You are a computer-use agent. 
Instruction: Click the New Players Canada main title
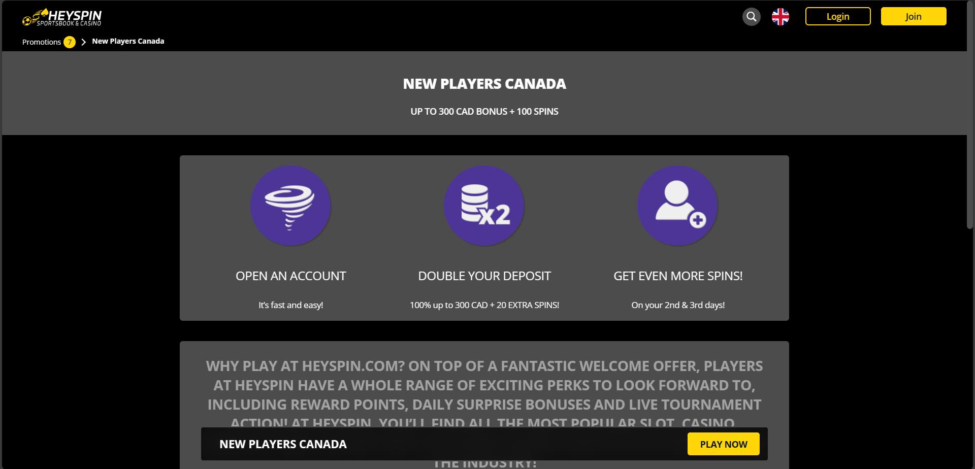coord(484,84)
